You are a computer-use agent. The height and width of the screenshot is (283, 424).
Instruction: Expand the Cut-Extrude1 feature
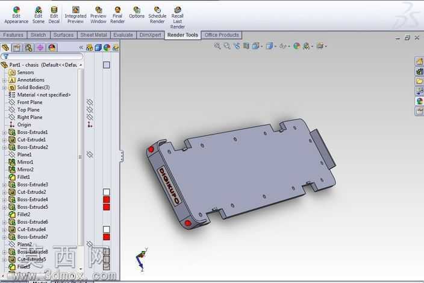coord(4,140)
